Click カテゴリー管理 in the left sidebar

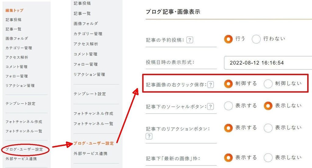[x=19, y=48]
